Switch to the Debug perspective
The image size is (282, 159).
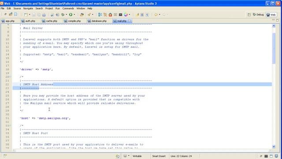[258, 15]
